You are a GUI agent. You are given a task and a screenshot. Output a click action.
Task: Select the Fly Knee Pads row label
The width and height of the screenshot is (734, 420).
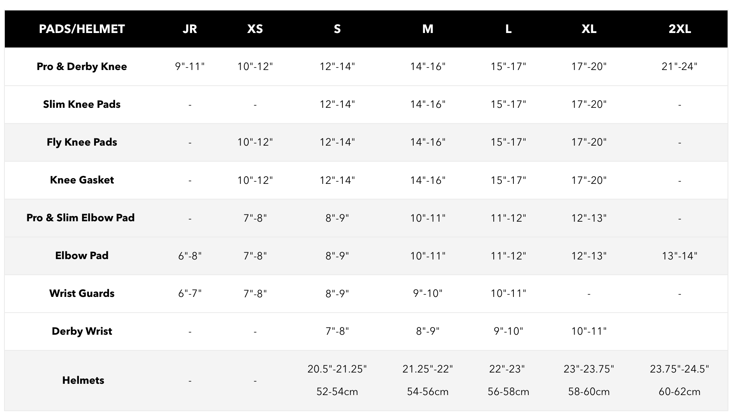82,142
